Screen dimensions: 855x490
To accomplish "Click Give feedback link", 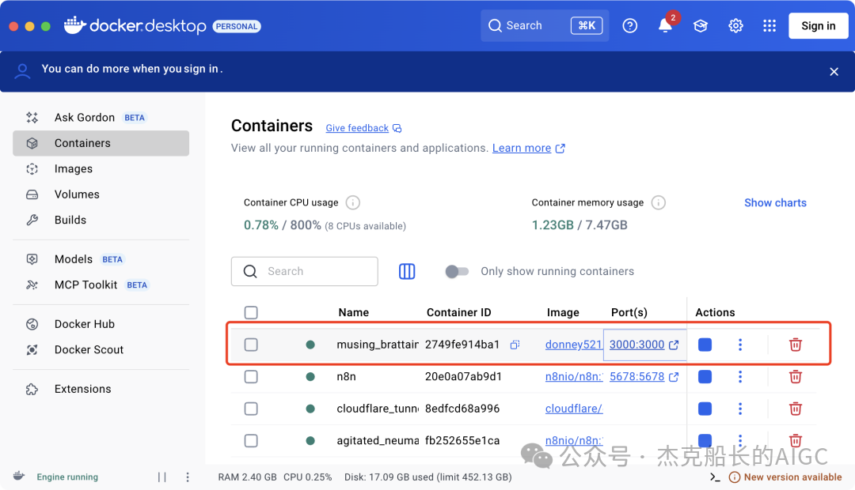I will 357,128.
